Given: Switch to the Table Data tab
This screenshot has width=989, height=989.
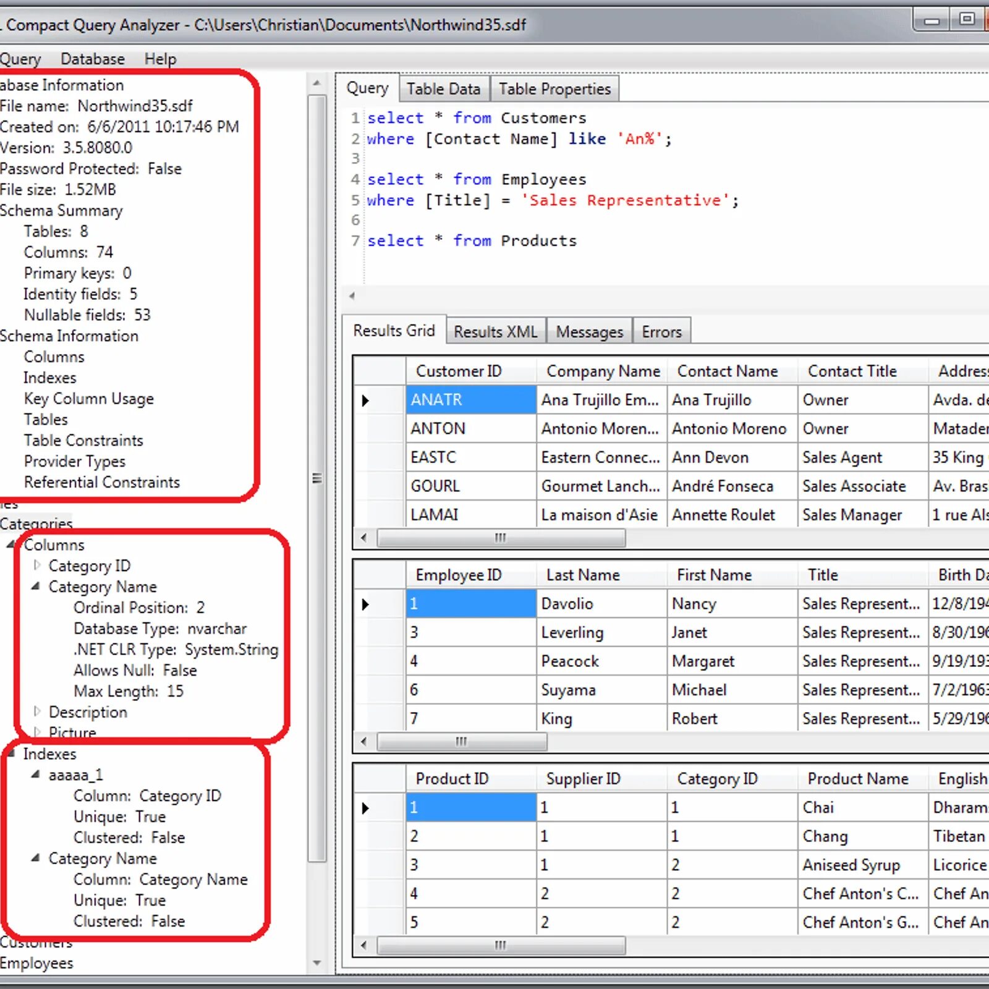Looking at the screenshot, I should coord(444,88).
